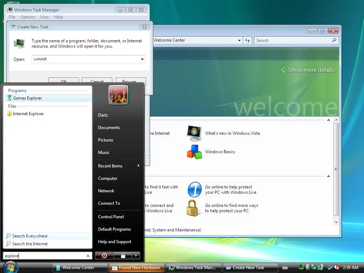364x273 pixels.
Task: Open Help and Support
Action: pyautogui.click(x=115, y=242)
